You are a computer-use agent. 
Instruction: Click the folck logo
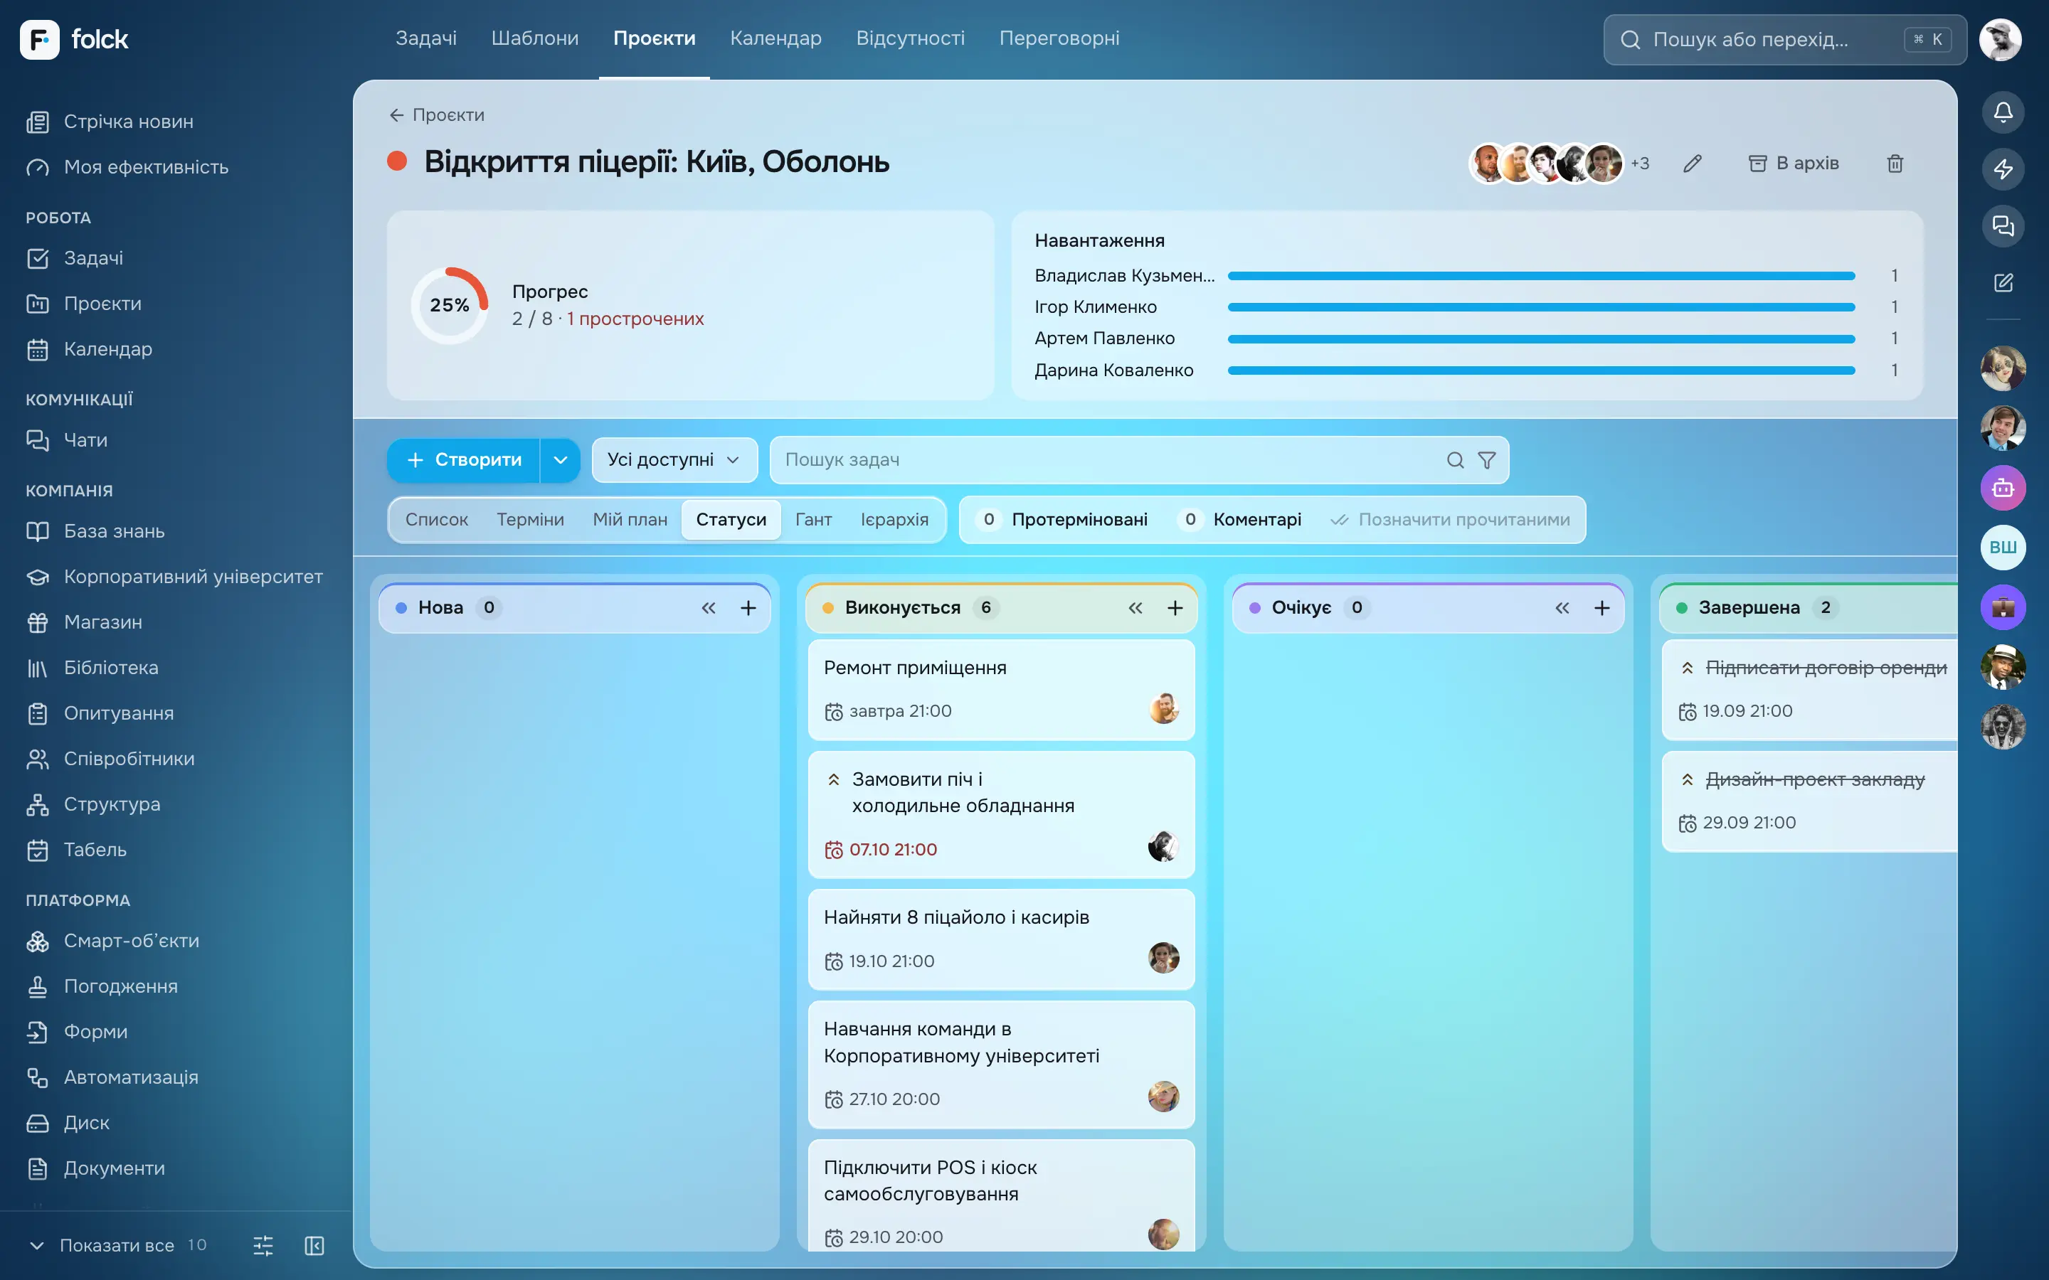click(75, 39)
